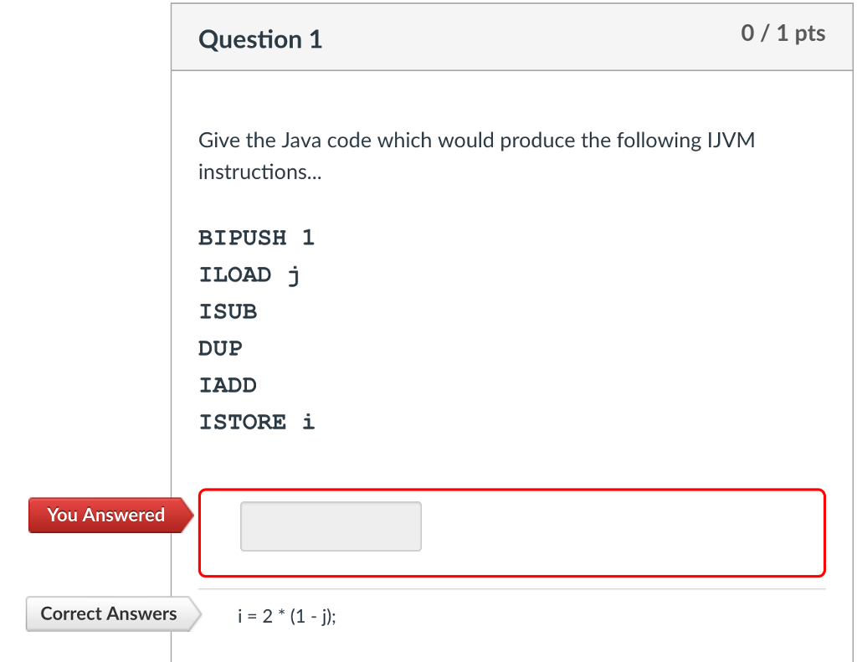Click the Correct Answers arrow shape
This screenshot has height=662, width=857.
click(194, 613)
